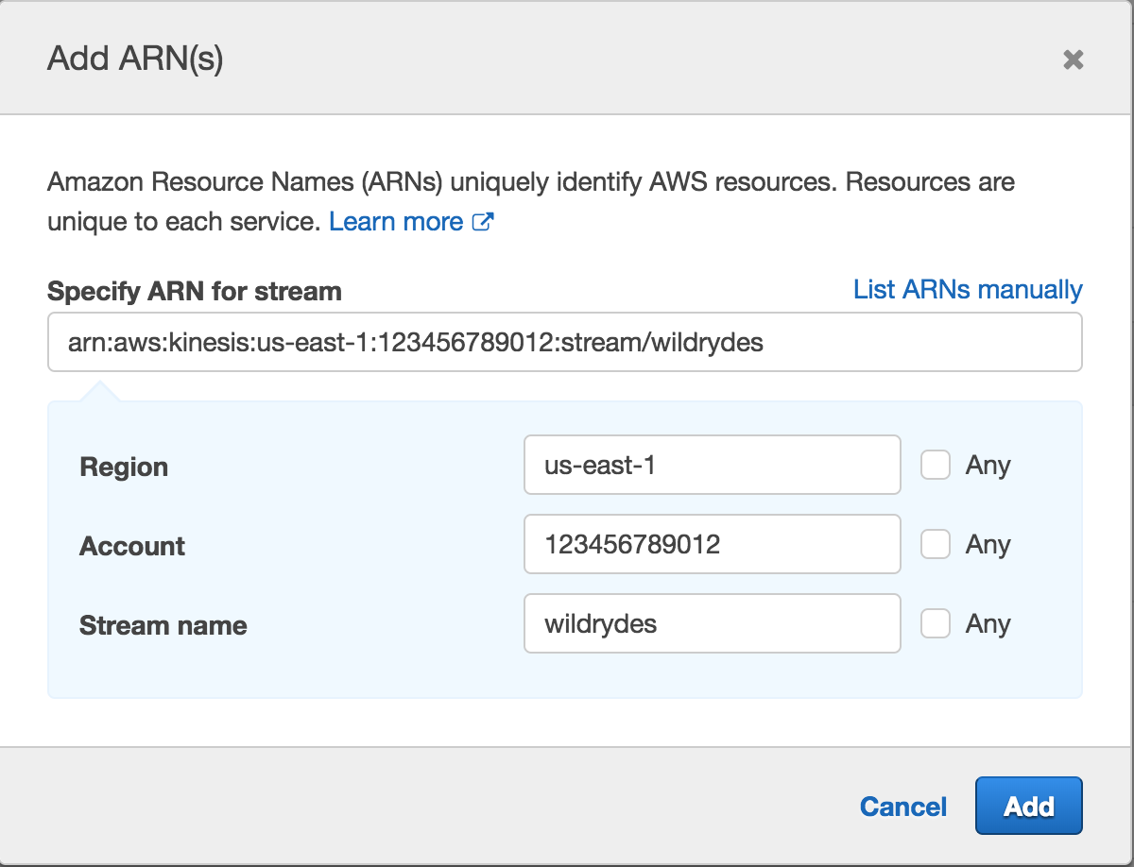The width and height of the screenshot is (1134, 867).
Task: Click the Stream name field label
Action: tap(163, 625)
